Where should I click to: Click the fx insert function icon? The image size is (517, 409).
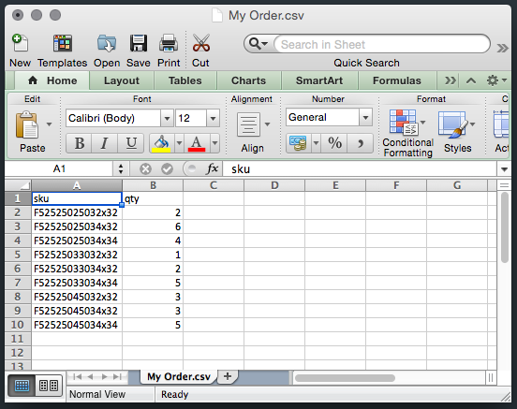coord(212,169)
